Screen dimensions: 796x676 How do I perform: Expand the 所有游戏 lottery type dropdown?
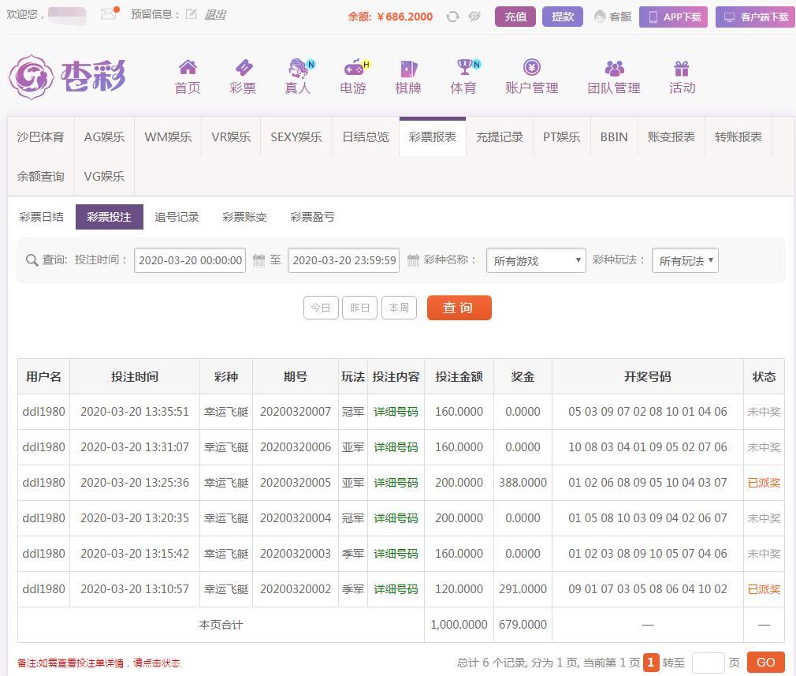(536, 260)
